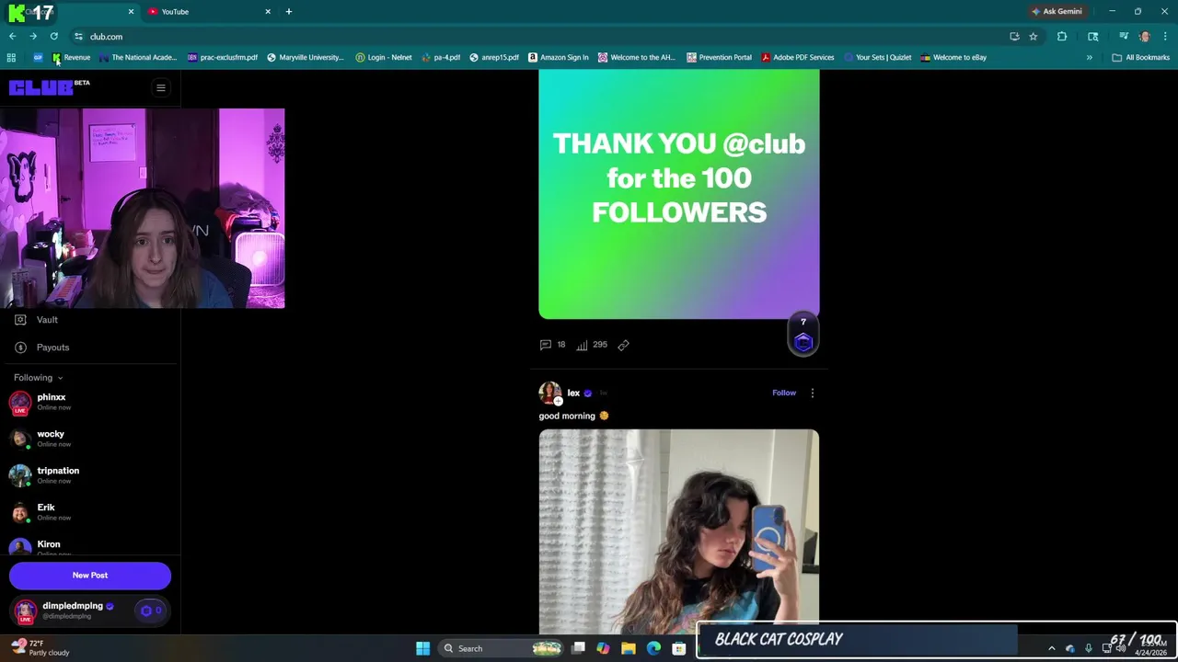This screenshot has width=1178, height=662.
Task: Open Your Sets | Quizlet bookmark
Action: pyautogui.click(x=877, y=58)
